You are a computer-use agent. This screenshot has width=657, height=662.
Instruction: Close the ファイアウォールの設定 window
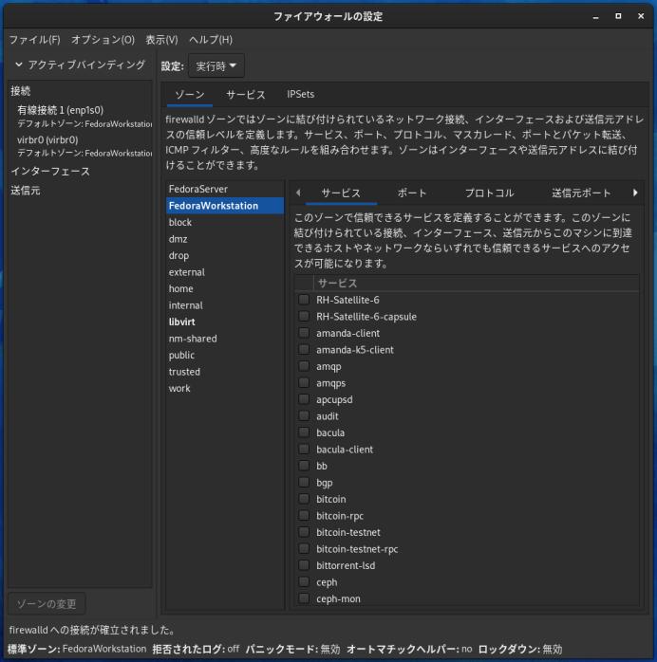coord(641,16)
